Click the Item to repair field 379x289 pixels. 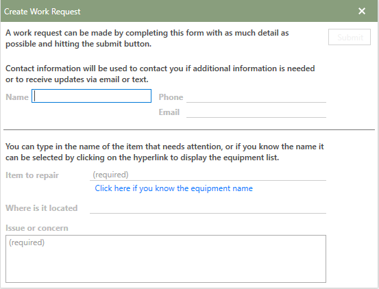click(x=208, y=175)
